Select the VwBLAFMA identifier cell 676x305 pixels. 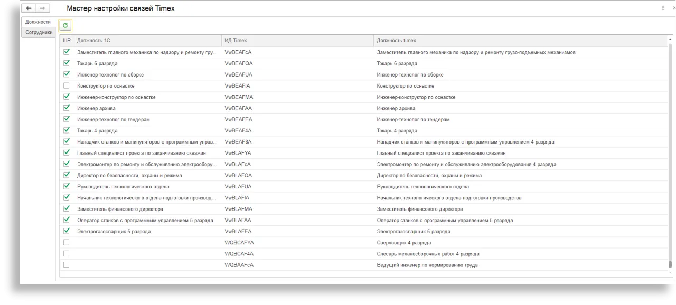[x=239, y=209]
